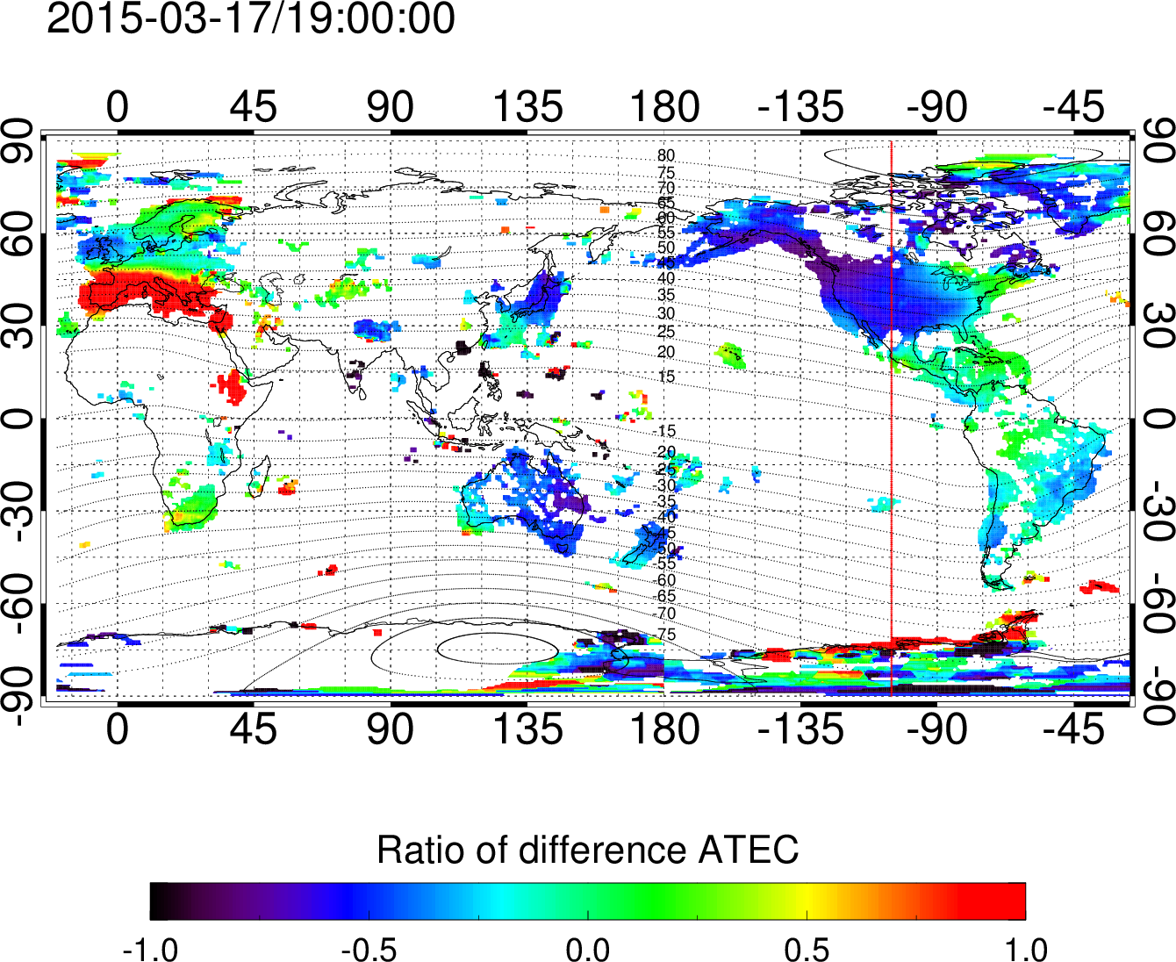Click the top longitude axis label 180

pos(664,107)
